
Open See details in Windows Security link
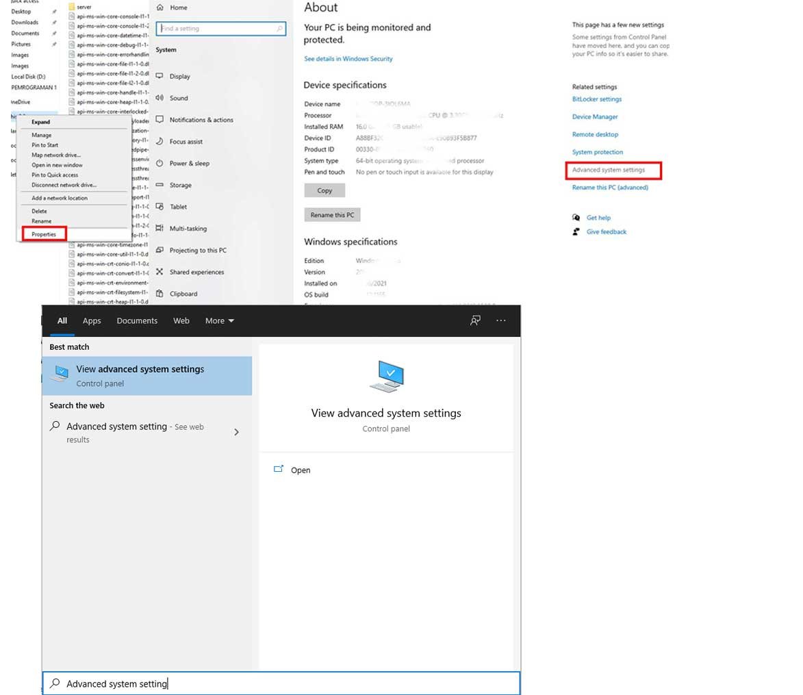click(348, 59)
